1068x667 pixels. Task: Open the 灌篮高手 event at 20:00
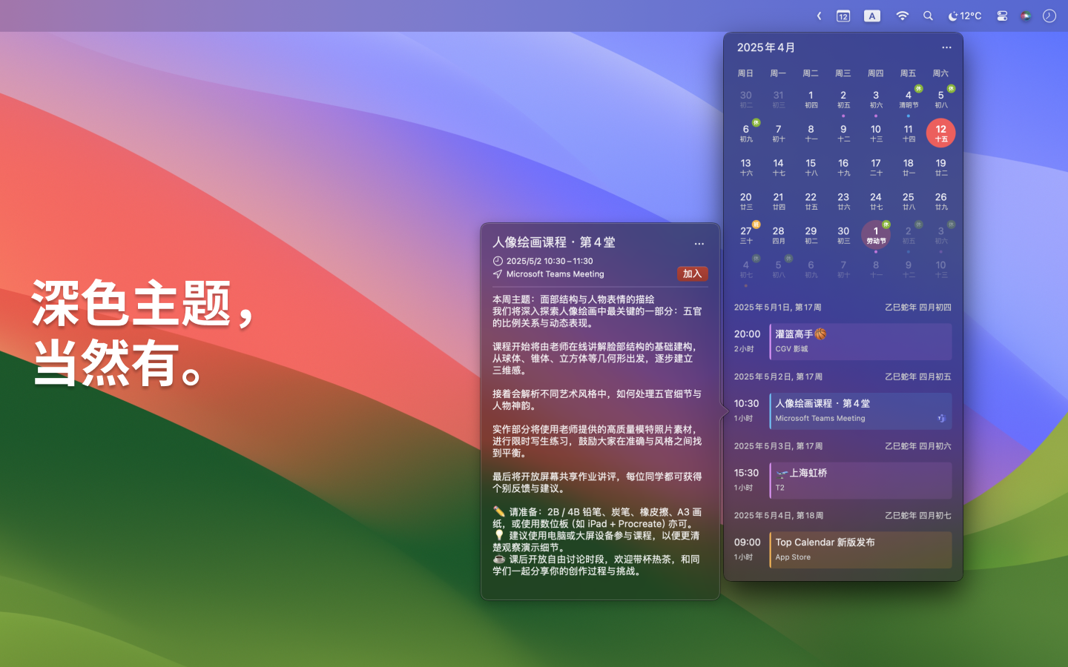click(860, 341)
